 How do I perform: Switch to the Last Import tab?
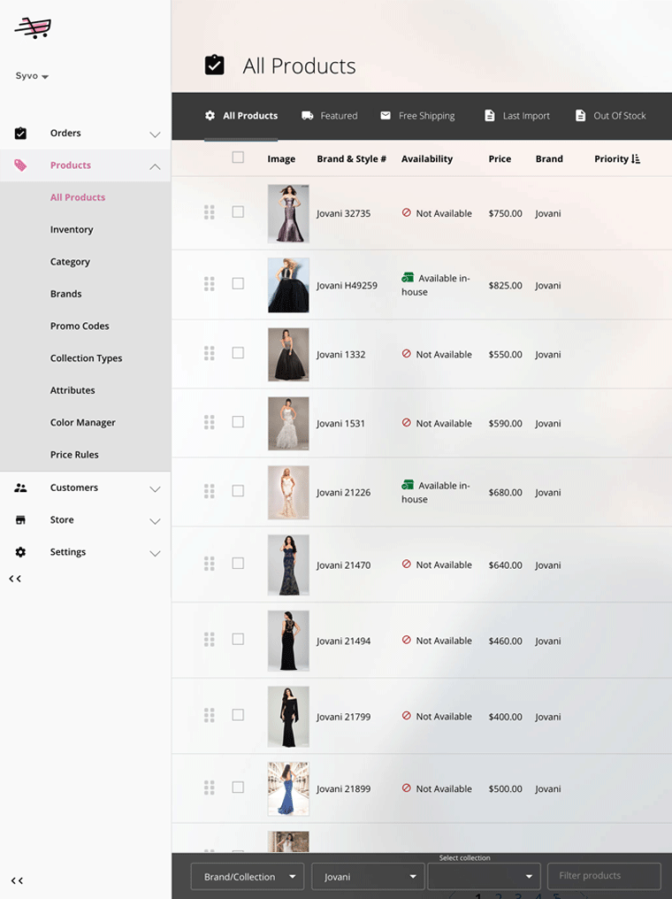(517, 116)
